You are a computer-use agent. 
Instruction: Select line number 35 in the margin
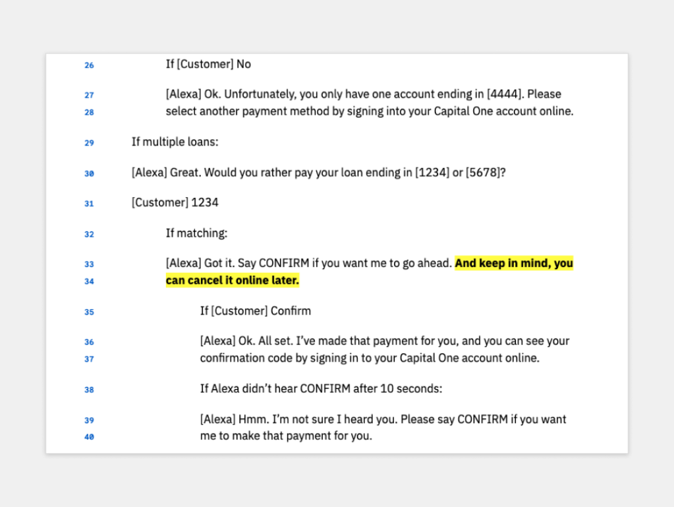(x=89, y=312)
